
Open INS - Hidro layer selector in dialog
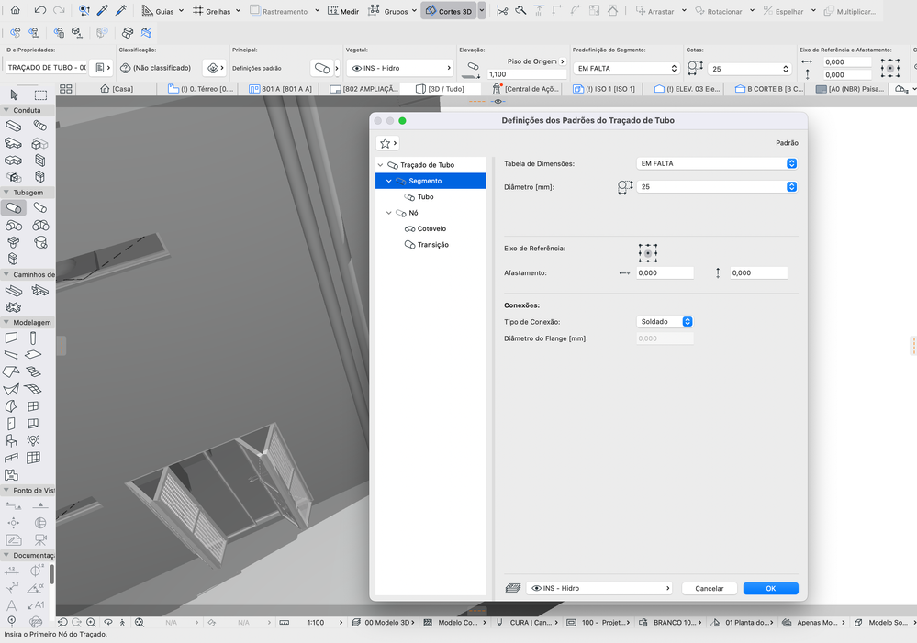point(598,588)
